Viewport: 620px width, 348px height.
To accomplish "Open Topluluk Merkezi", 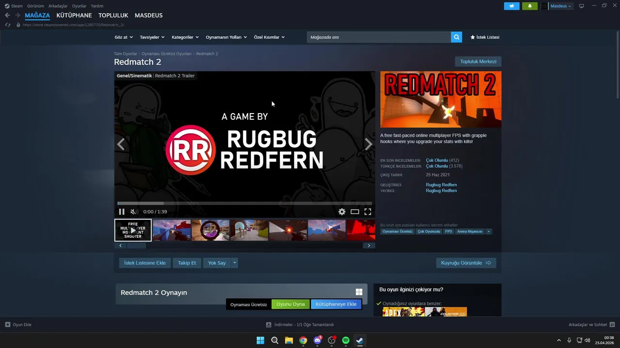I will pos(478,61).
